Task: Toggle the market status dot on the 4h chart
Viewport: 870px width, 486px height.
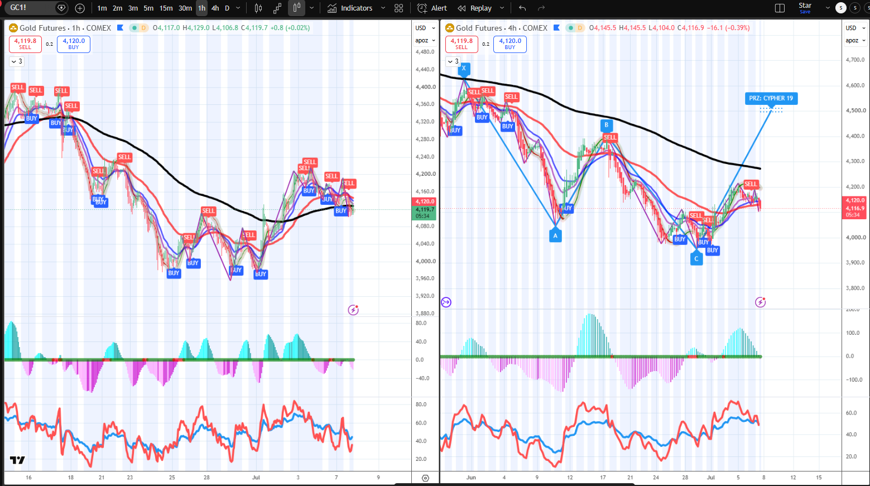Action: (570, 28)
